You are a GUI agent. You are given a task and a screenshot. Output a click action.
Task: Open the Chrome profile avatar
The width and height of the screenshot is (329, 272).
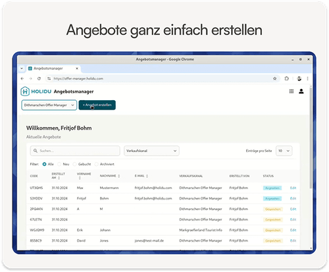pyautogui.click(x=299, y=78)
